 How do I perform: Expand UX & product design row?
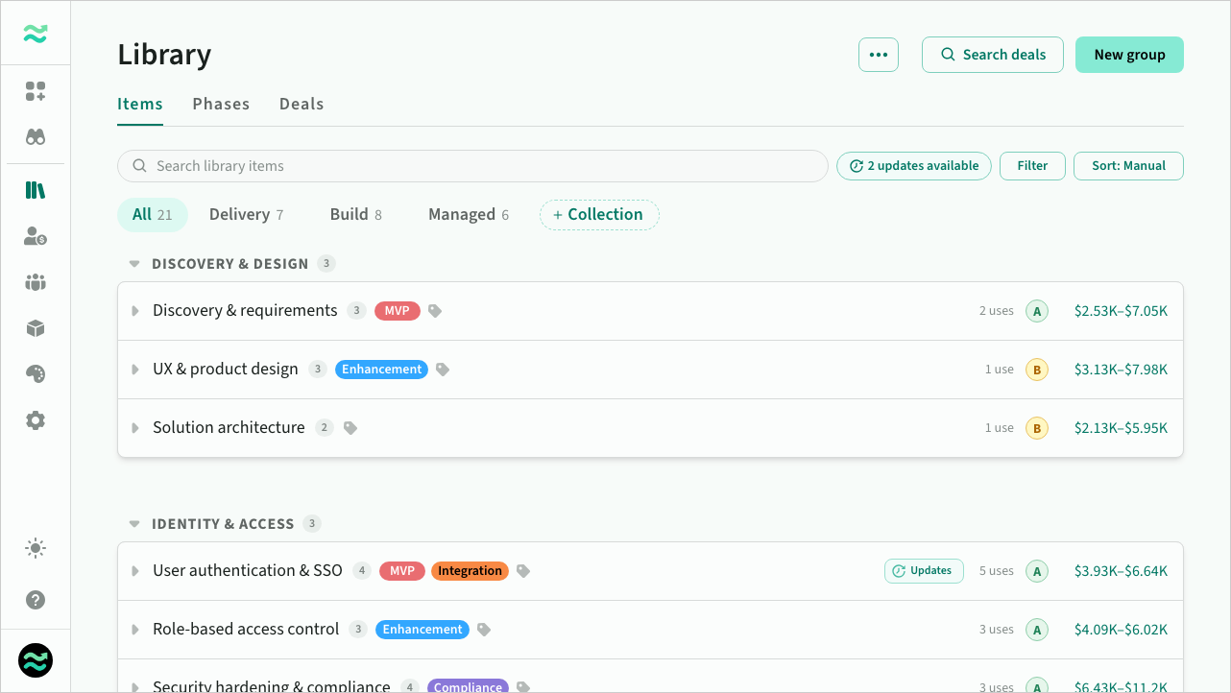tap(135, 370)
